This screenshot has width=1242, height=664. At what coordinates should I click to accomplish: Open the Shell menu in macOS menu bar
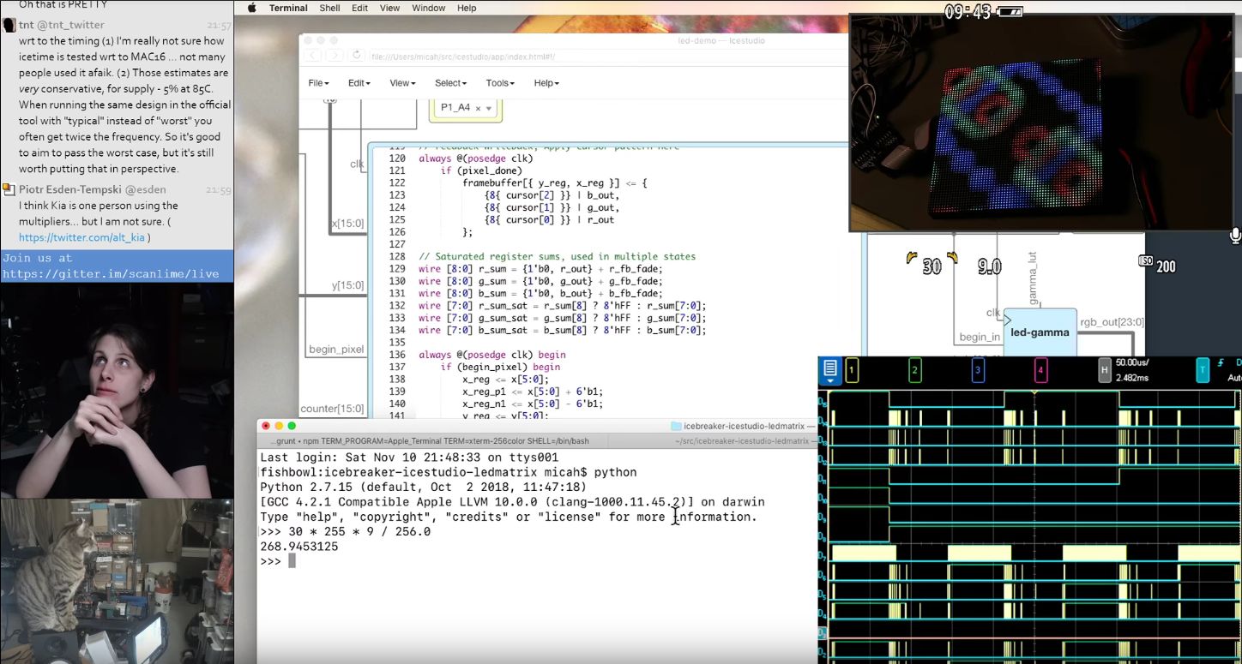coord(329,8)
